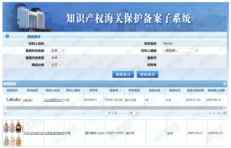231x148 pixels.
Task: Click the sort arrow next to 备案号 header
Action: point(120,91)
